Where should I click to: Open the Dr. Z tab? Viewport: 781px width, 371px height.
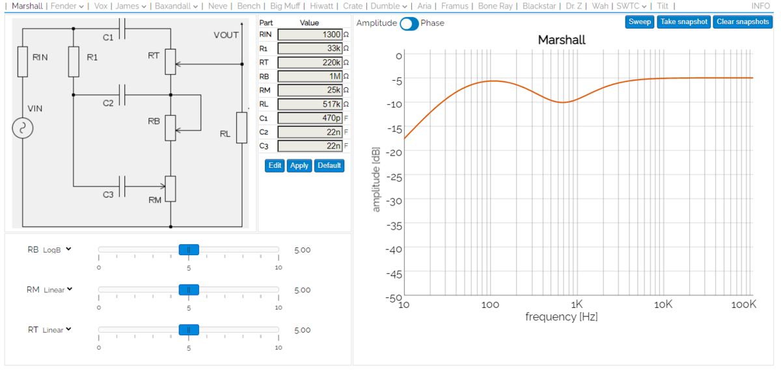point(573,6)
